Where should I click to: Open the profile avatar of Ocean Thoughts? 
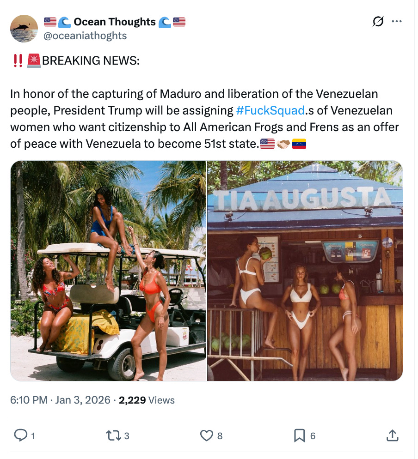point(23,29)
